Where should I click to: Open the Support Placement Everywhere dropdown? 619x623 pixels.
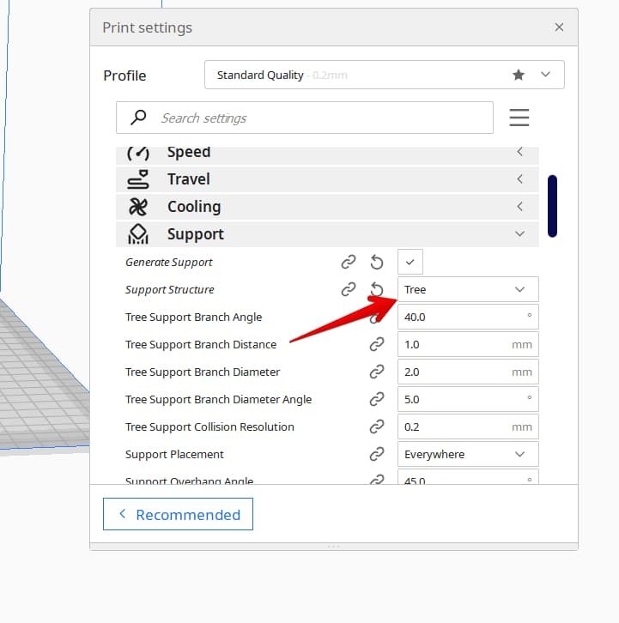click(468, 454)
